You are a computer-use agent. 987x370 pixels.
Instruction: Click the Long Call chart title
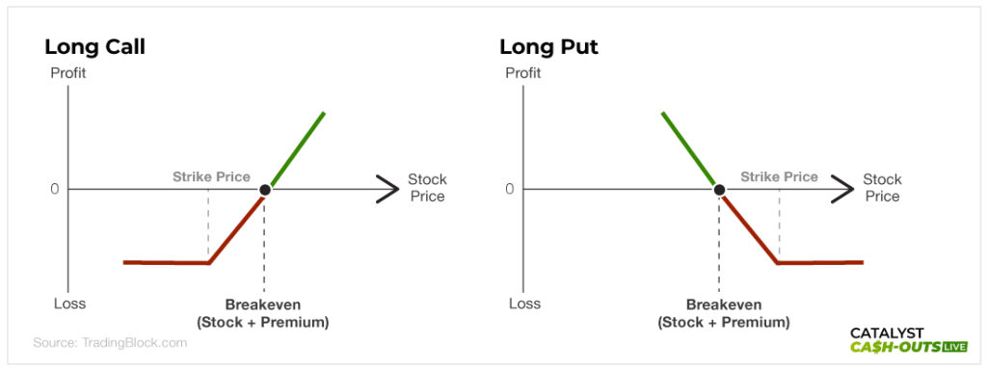pos(94,47)
